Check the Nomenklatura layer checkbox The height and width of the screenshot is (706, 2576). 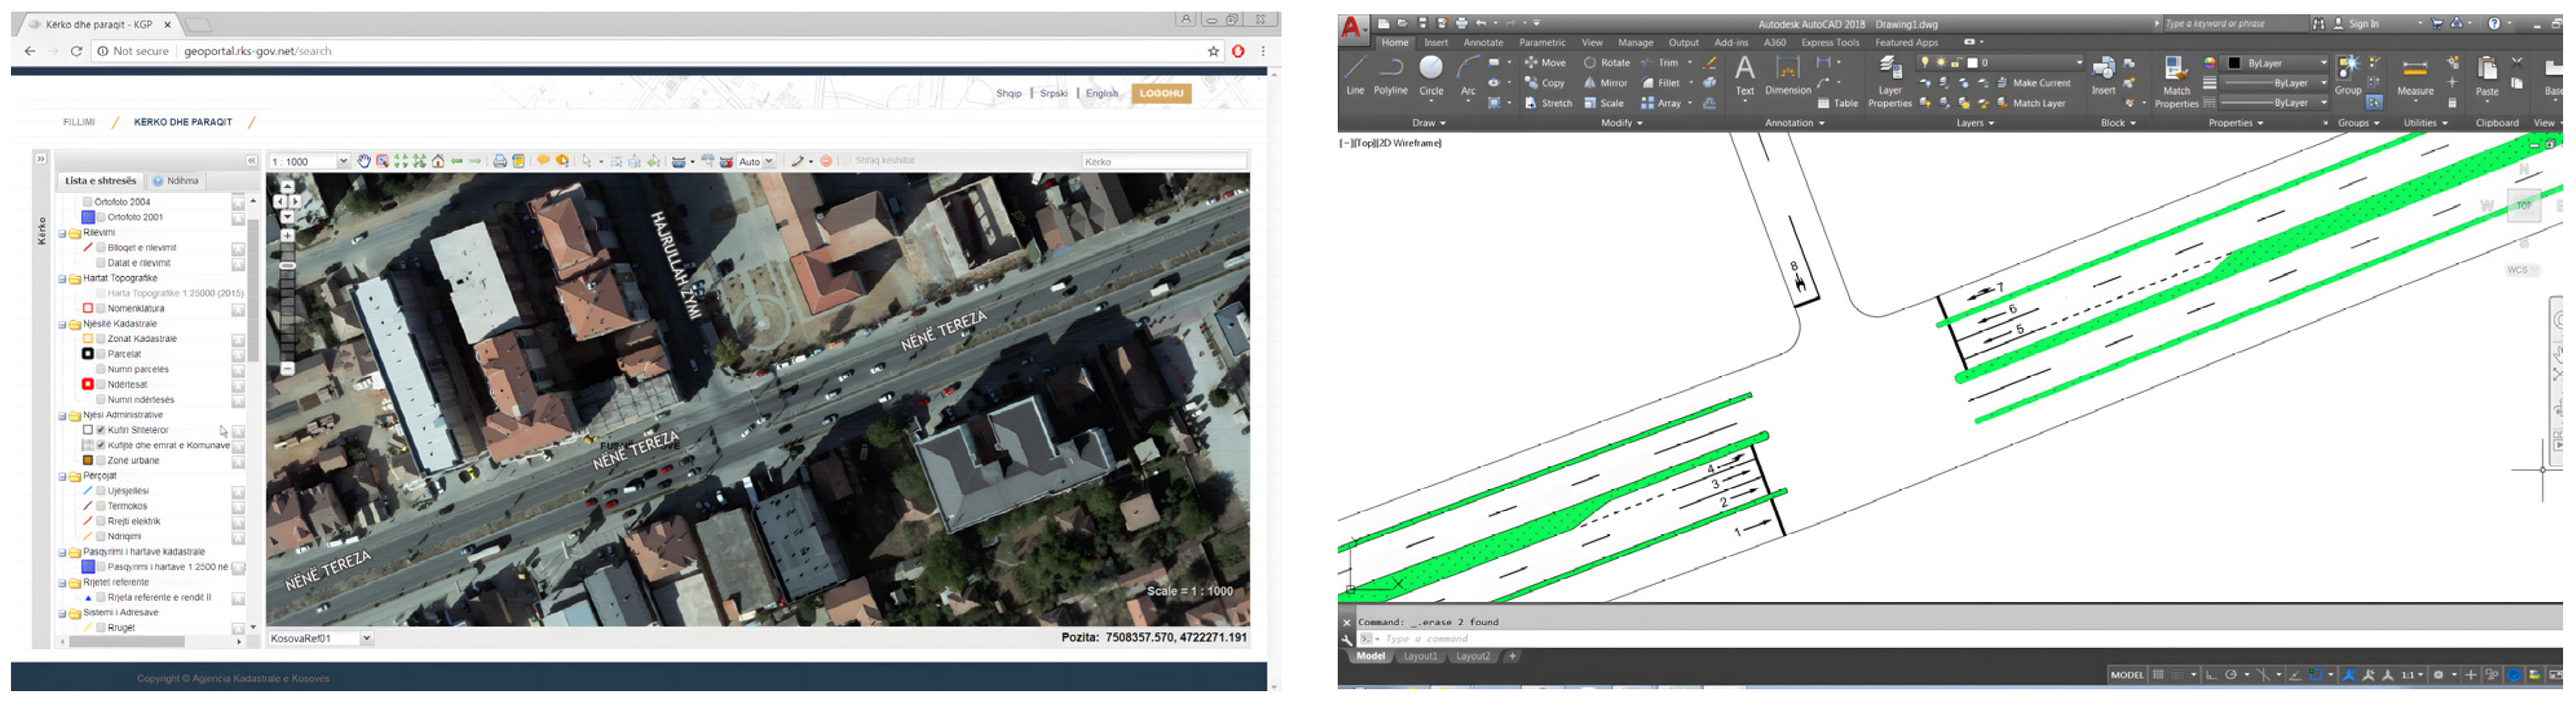point(101,309)
